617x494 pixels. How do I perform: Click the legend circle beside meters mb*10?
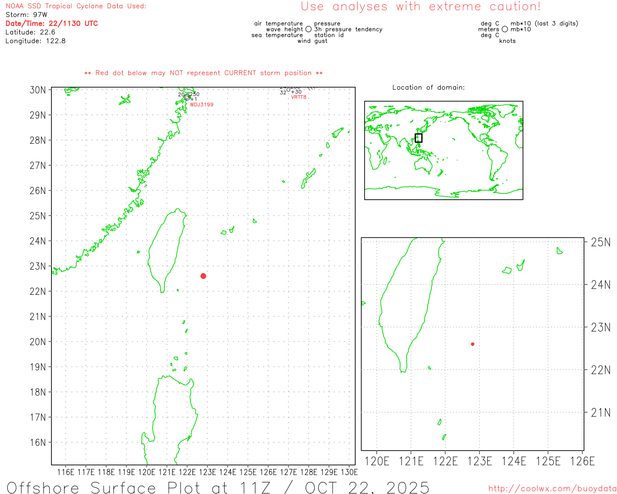[505, 29]
